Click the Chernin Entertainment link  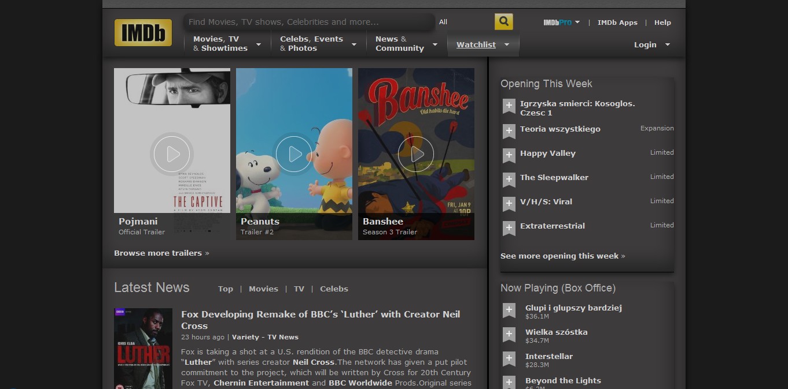262,383
